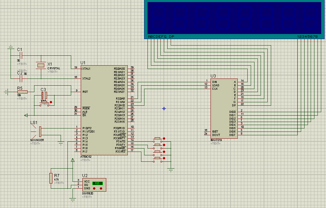Click the P2.0/A8 pin on U1
Image resolution: width=326 pixels, height=208 pixels.
coord(131,99)
